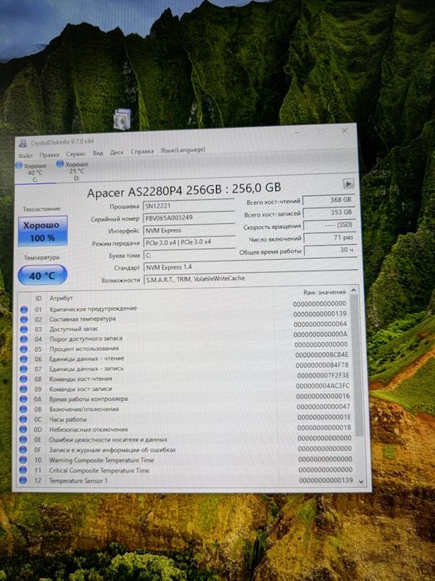Open the Сервис menu
The height and width of the screenshot is (581, 435).
[x=76, y=154]
